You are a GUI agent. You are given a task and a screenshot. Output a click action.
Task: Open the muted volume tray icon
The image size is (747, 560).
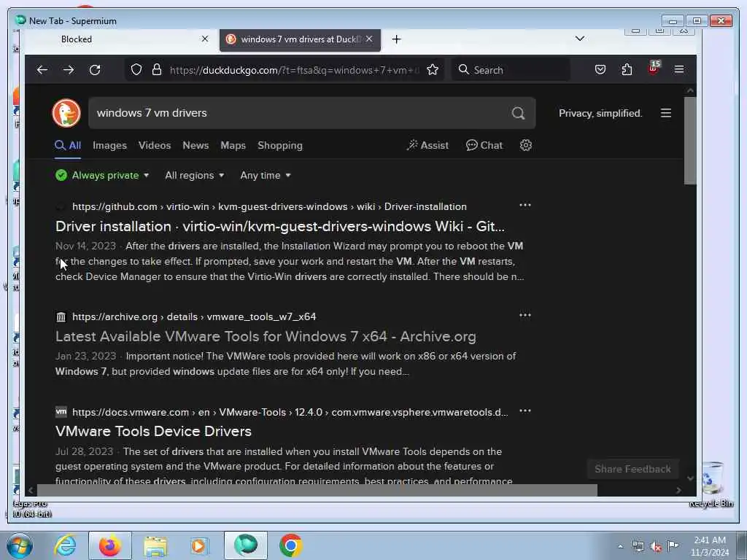[x=656, y=547]
